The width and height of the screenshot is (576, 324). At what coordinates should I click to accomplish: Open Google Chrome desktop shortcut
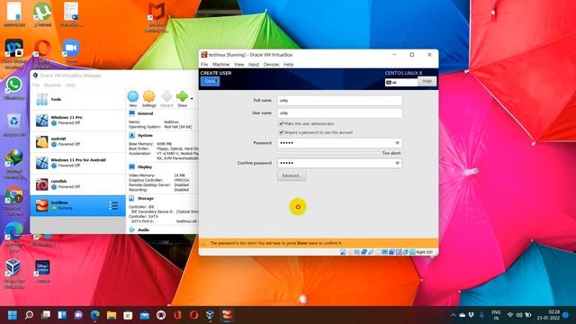tap(14, 200)
